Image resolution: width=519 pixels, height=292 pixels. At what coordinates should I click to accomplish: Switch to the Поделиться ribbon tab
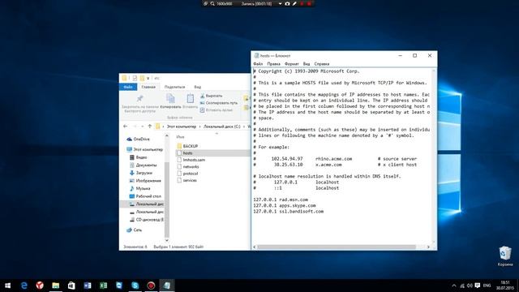pyautogui.click(x=174, y=87)
